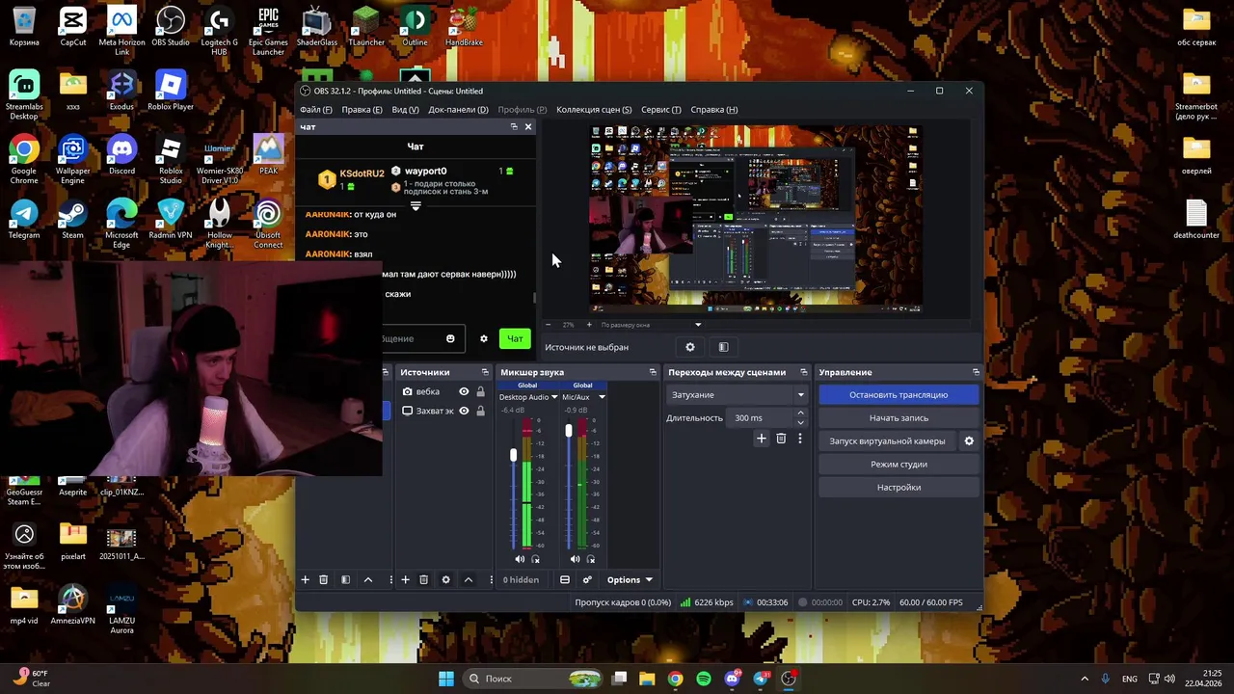Screen dimensions: 1234x694
Task: Add a scene transition with plus icon
Action: coord(761,439)
